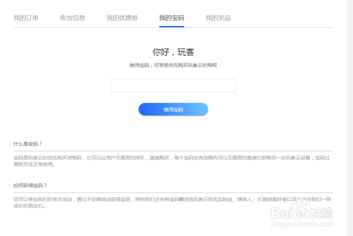Click the paragraph explaining what 宝码 is

click(x=173, y=162)
